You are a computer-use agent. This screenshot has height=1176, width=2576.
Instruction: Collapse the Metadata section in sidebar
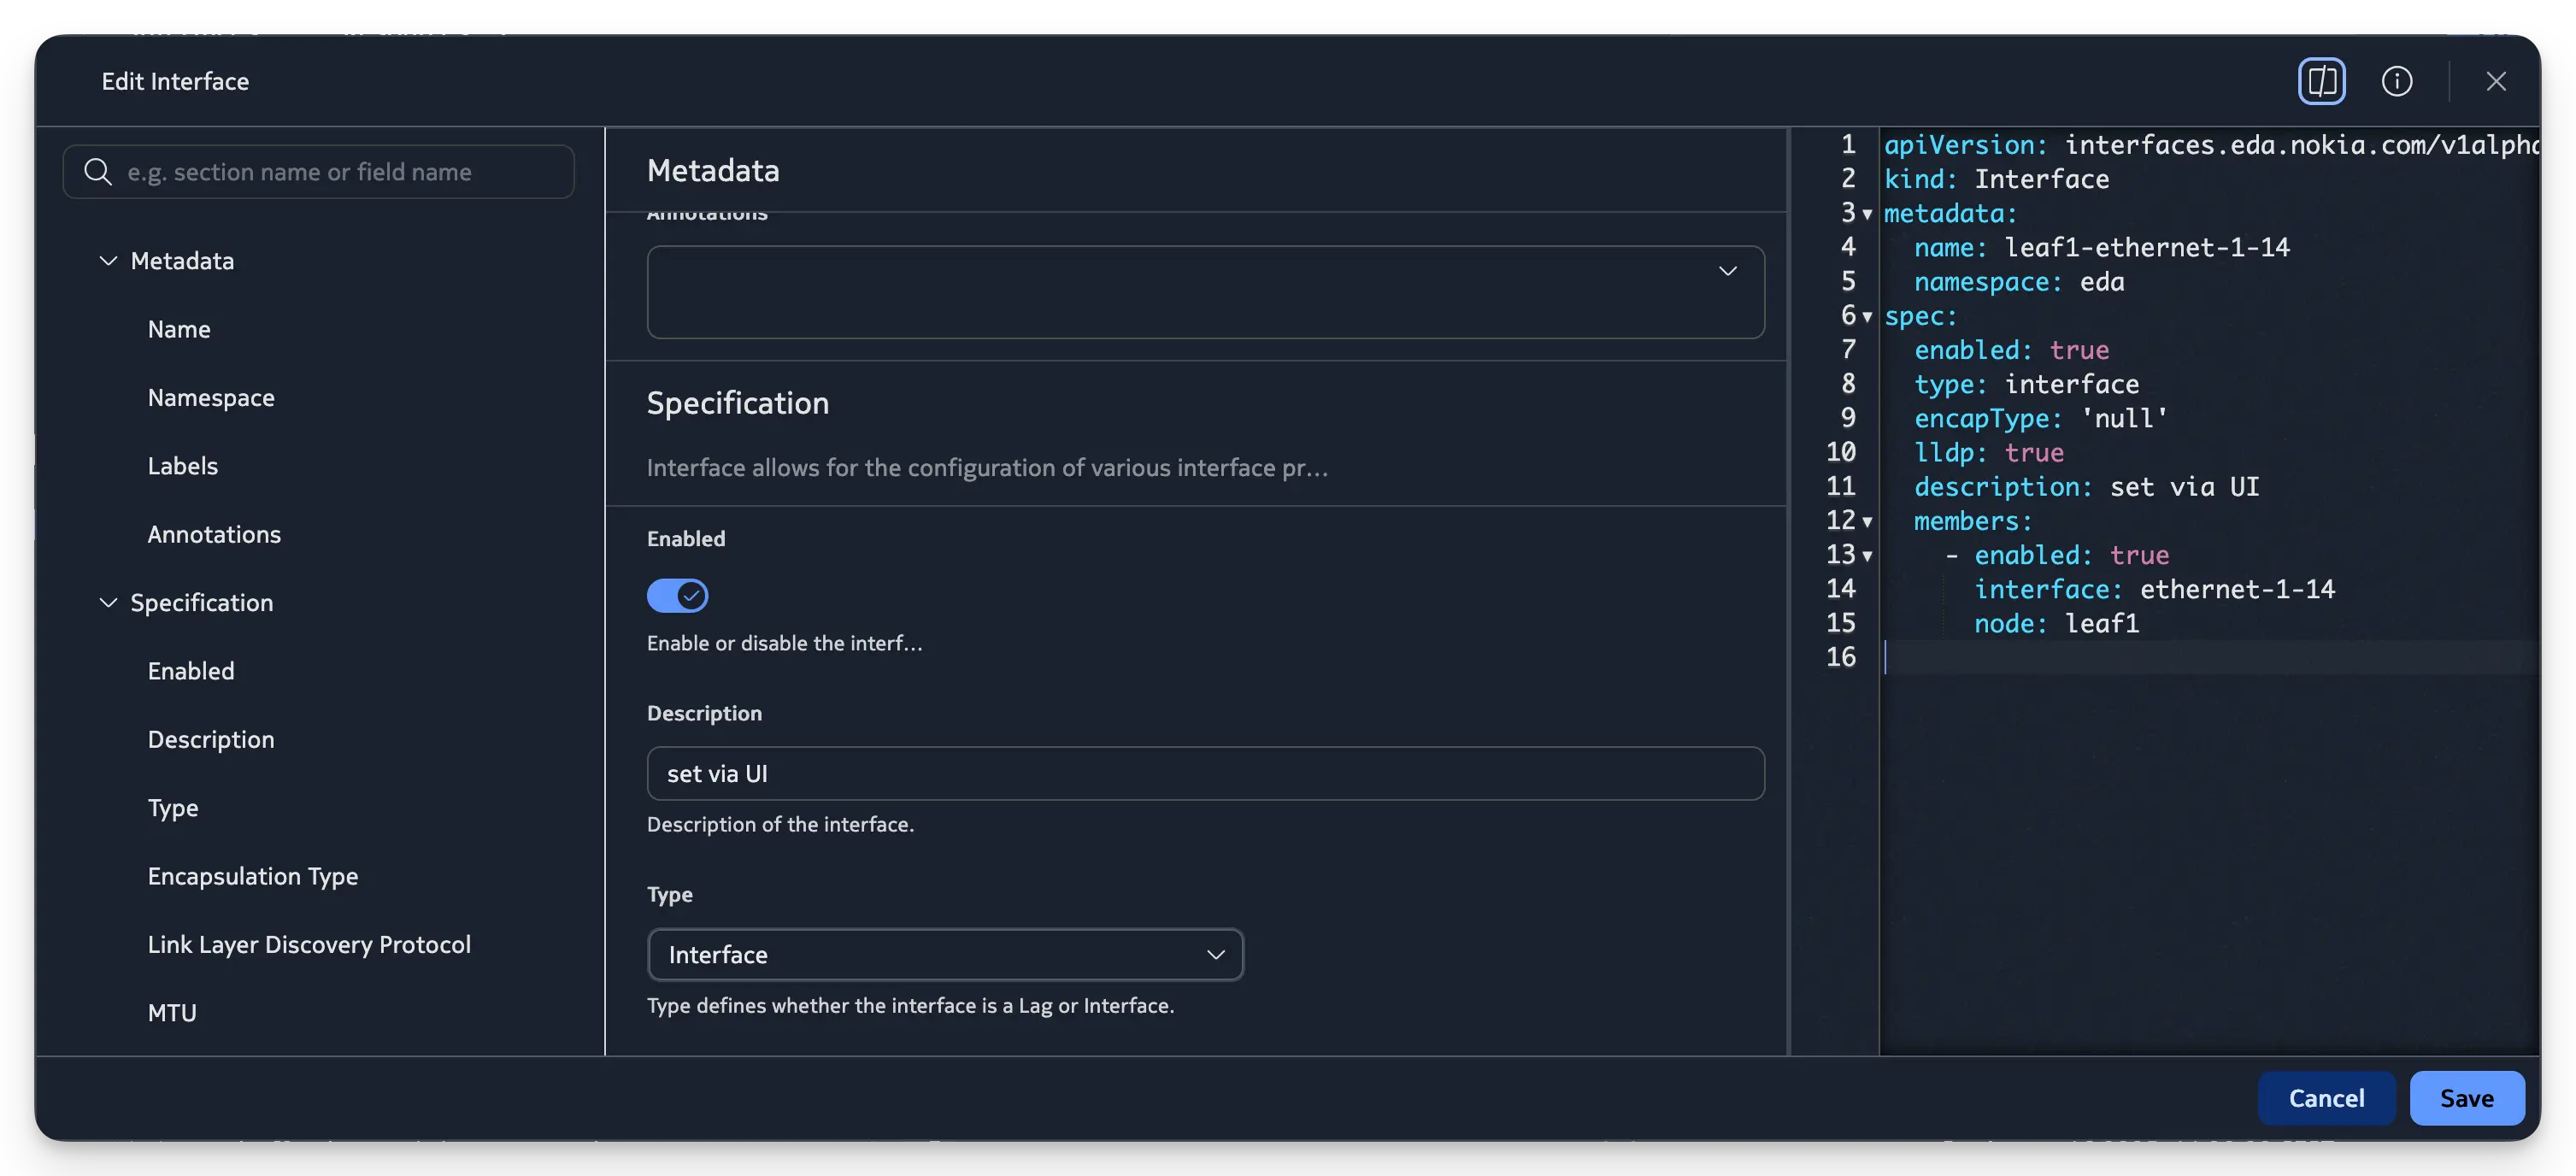[108, 261]
